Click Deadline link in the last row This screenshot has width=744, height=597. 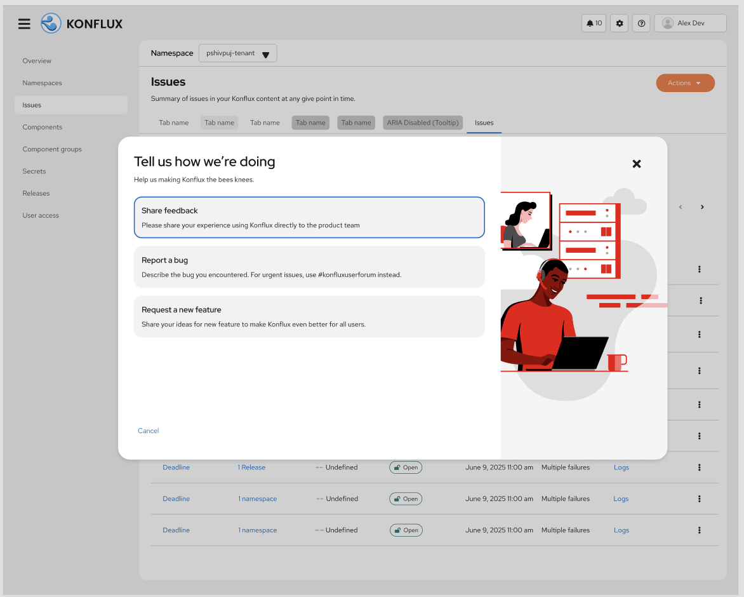coord(176,530)
